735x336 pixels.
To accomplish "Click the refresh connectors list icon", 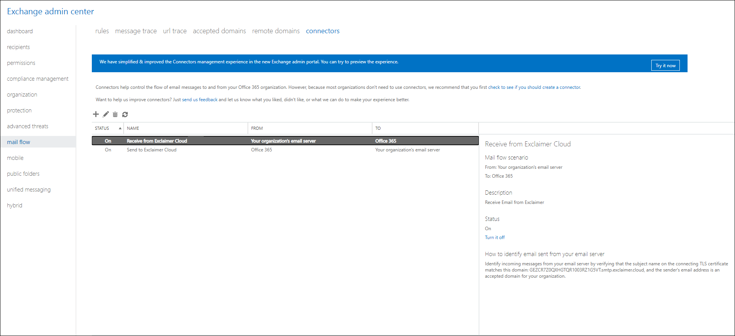I will point(125,114).
